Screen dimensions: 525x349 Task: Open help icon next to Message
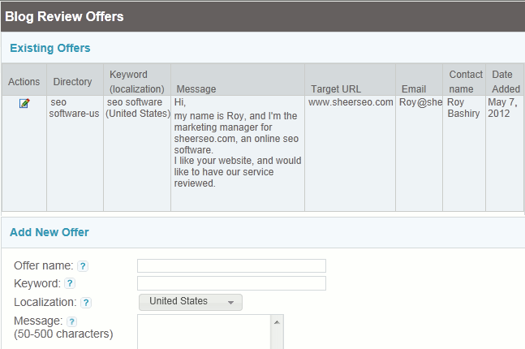(71, 322)
